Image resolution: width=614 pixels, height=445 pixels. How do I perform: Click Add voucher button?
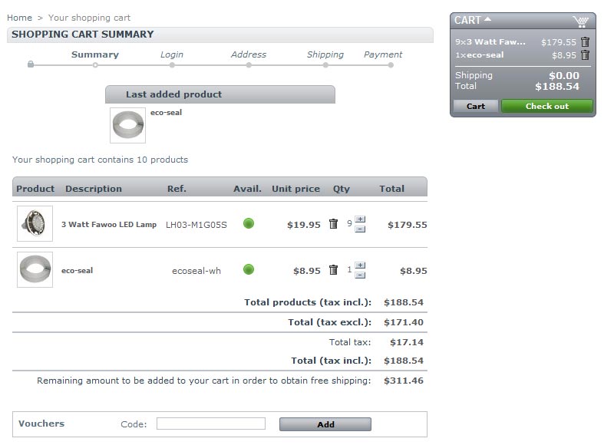click(x=325, y=424)
